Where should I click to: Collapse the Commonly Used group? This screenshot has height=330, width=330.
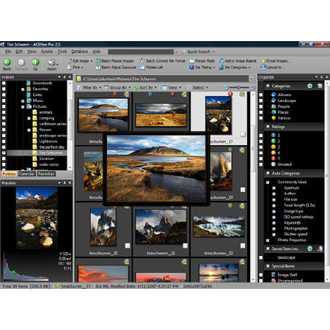(x=268, y=183)
